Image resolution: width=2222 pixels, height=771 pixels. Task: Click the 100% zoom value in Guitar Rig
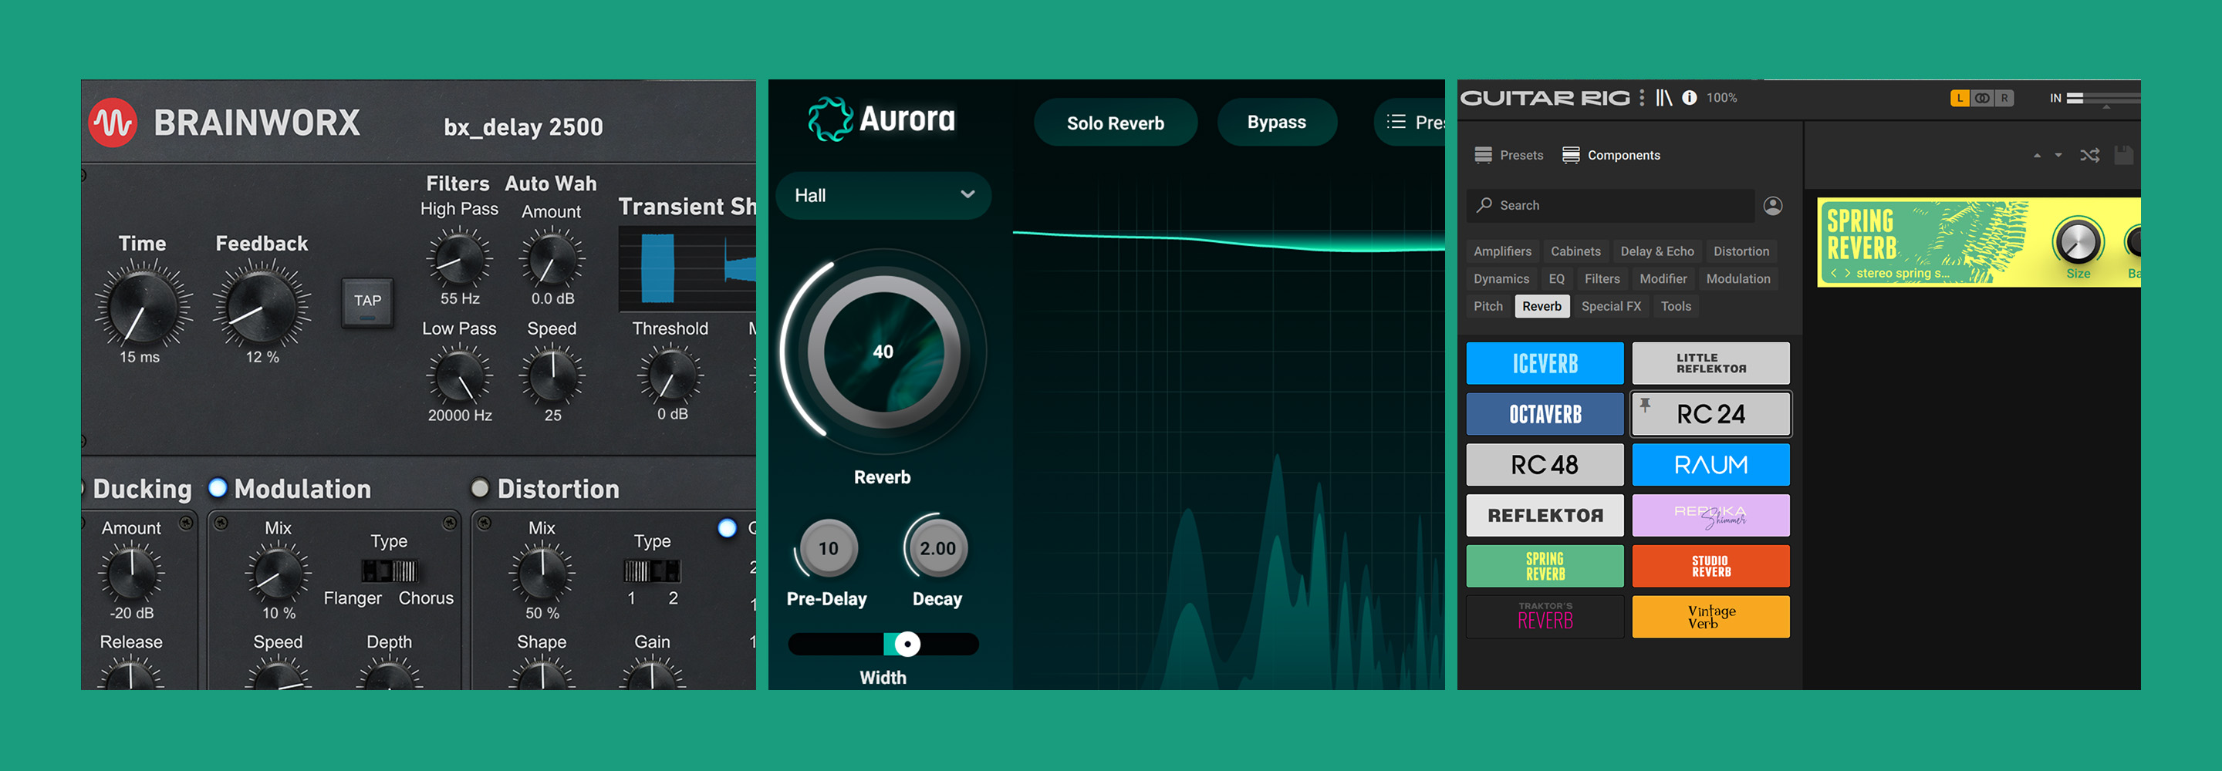pos(1721,97)
